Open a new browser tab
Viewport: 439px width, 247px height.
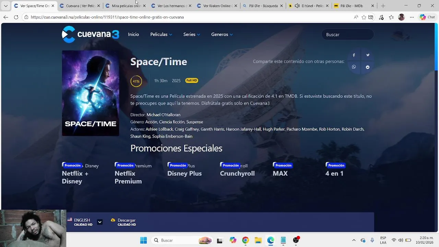coord(383,6)
